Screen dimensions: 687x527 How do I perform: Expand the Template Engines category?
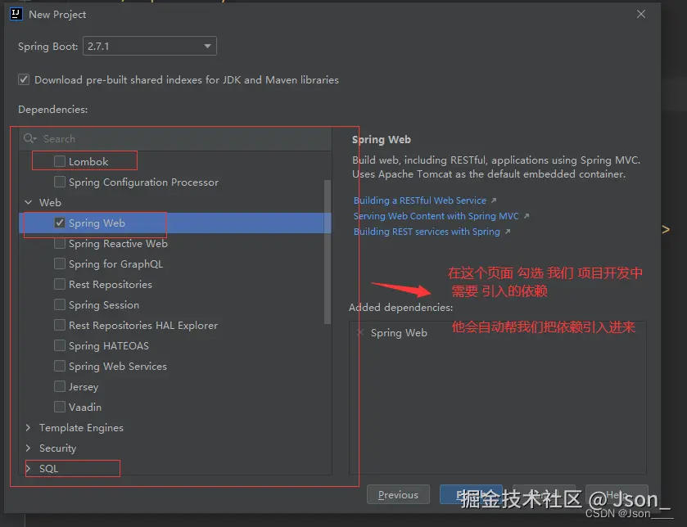point(29,428)
